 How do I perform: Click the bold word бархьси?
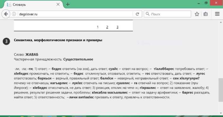(x=45, y=78)
